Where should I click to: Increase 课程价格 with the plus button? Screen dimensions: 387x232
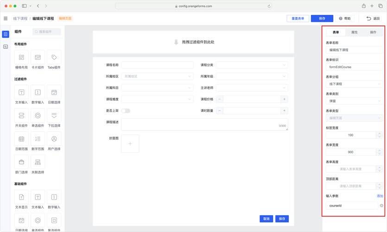pyautogui.click(x=284, y=99)
